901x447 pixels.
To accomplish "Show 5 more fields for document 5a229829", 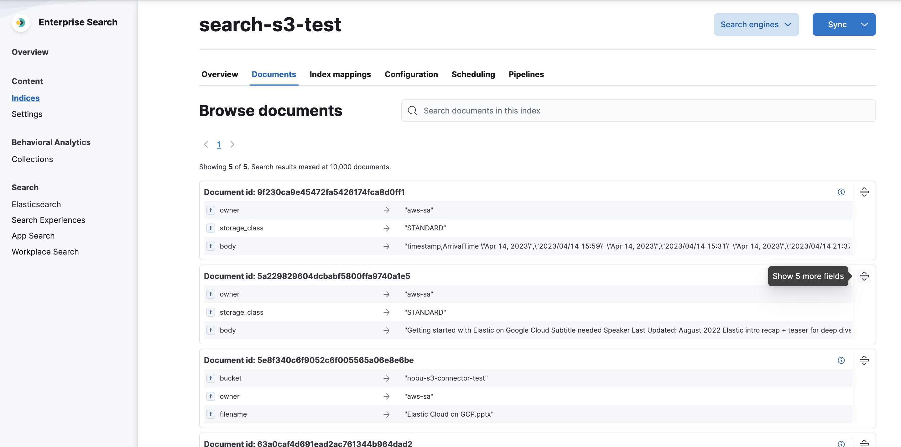I will 864,276.
